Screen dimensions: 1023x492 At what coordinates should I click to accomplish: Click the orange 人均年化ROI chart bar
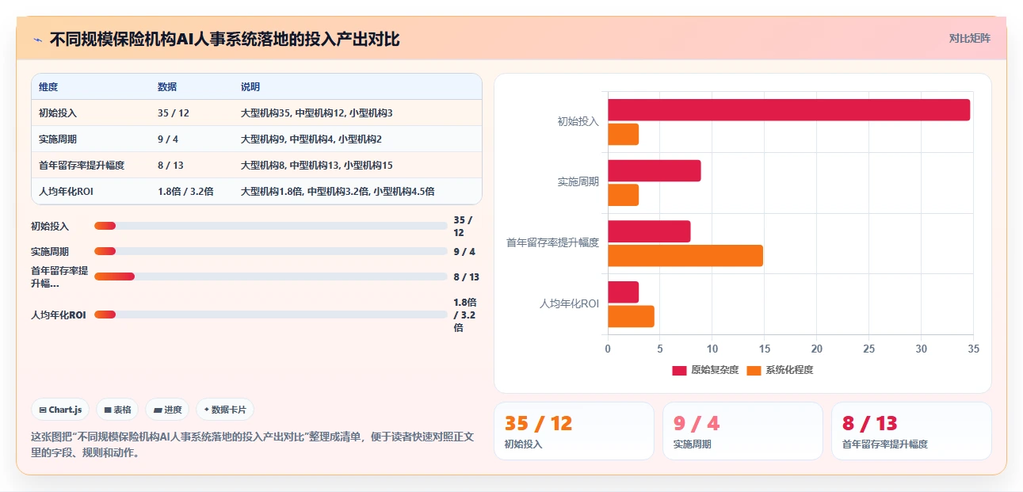tap(632, 316)
